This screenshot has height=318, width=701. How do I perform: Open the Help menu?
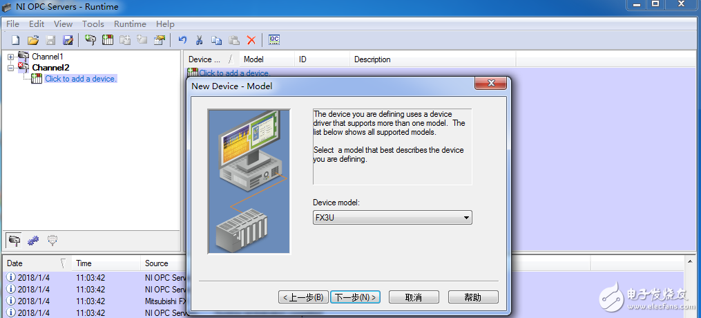tap(165, 24)
